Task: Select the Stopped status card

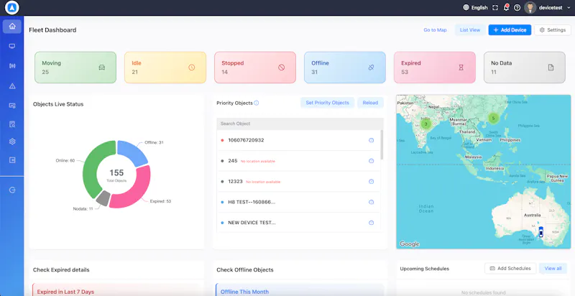Action: (x=255, y=68)
